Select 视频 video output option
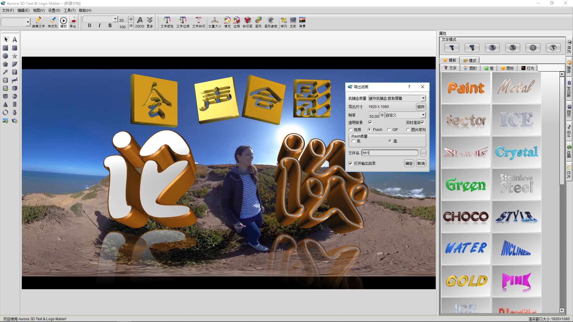The height and width of the screenshot is (322, 573). 351,130
